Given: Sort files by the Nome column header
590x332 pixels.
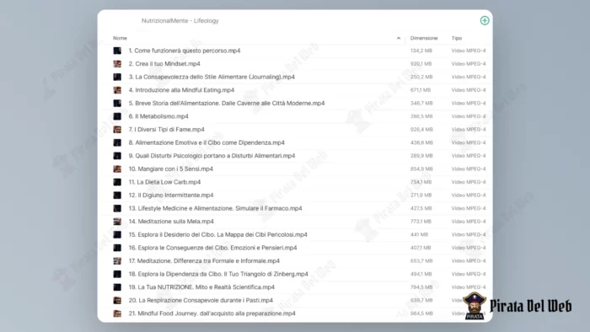Looking at the screenshot, I should pyautogui.click(x=120, y=39).
